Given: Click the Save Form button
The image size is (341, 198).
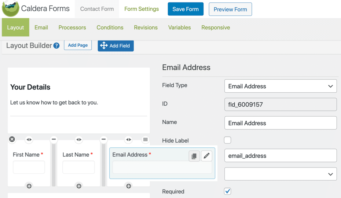Looking at the screenshot, I should pyautogui.click(x=185, y=9).
